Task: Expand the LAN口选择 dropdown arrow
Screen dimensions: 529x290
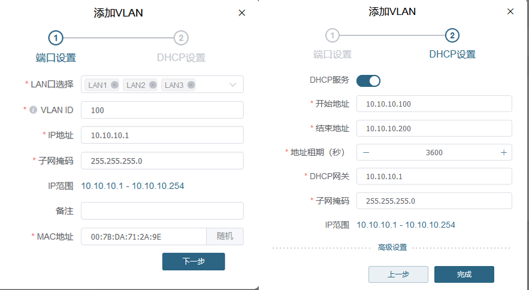Action: click(x=233, y=85)
